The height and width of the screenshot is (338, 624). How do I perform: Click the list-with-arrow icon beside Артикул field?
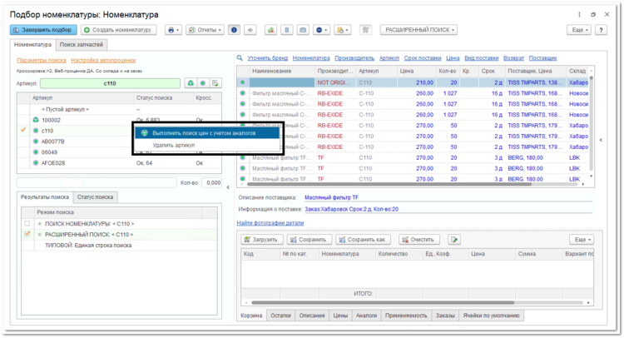click(215, 83)
